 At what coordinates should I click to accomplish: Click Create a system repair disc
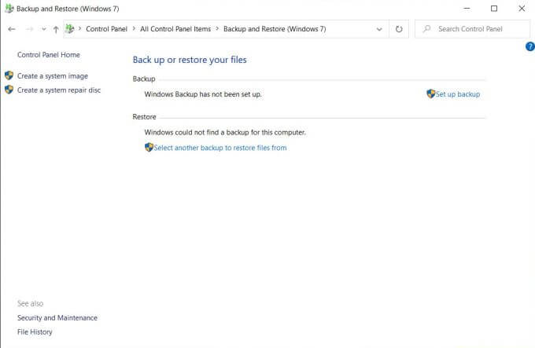59,90
